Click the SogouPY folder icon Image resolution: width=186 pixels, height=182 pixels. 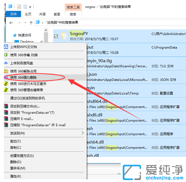[64, 36]
